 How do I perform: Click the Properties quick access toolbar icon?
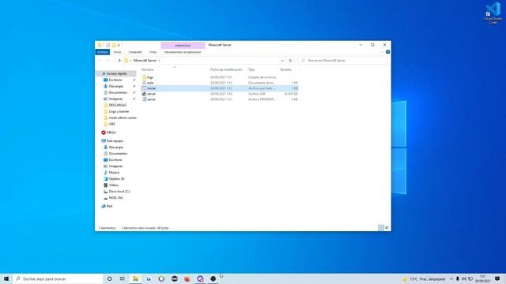coord(108,45)
